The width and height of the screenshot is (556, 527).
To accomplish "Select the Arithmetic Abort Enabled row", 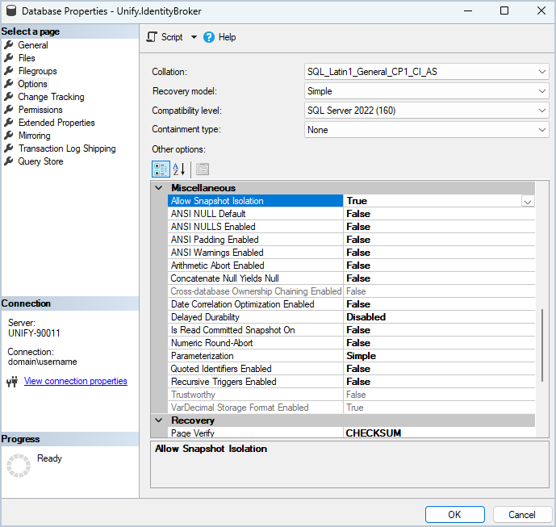I will 351,266.
